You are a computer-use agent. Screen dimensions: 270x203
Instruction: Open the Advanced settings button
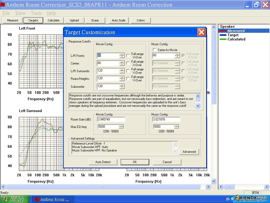point(189,152)
